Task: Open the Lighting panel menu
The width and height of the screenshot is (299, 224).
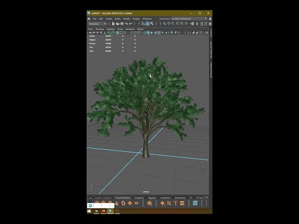Action: pos(110,29)
